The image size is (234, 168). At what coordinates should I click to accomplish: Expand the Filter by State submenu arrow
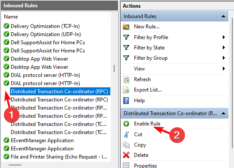(224, 48)
